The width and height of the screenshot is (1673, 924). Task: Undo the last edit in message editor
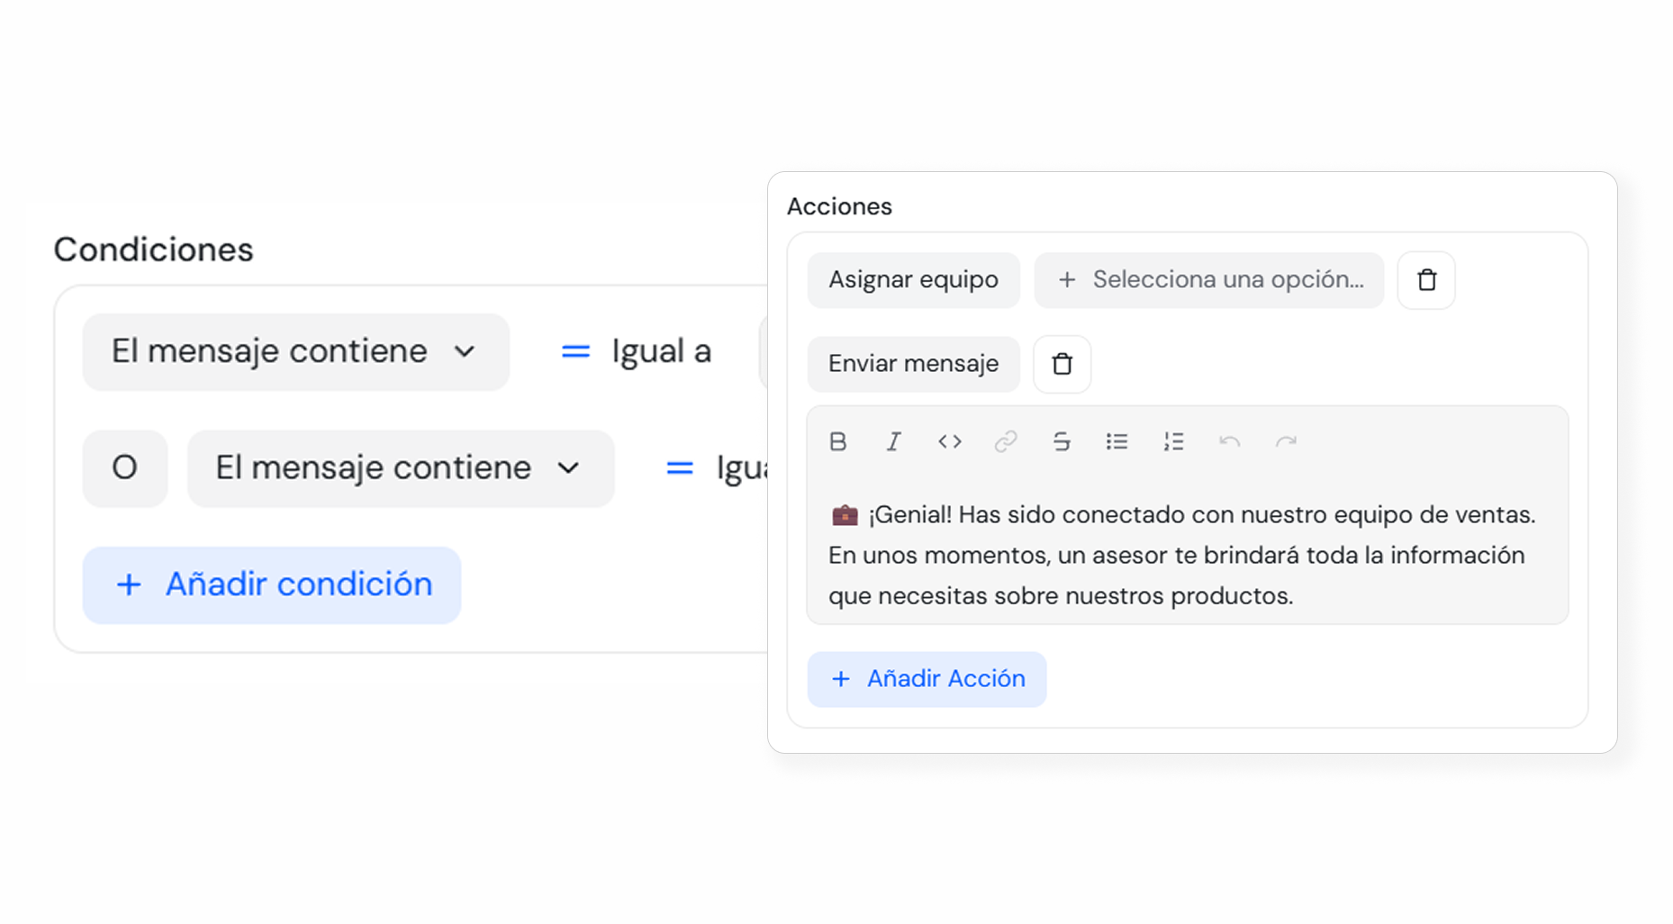pos(1229,441)
